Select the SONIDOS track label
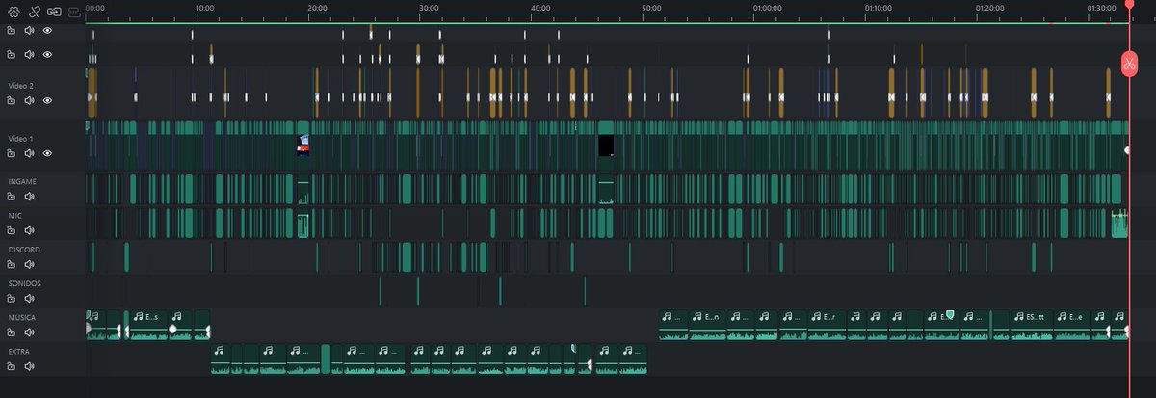Viewport: 1156px width, 398px height. pyautogui.click(x=24, y=283)
